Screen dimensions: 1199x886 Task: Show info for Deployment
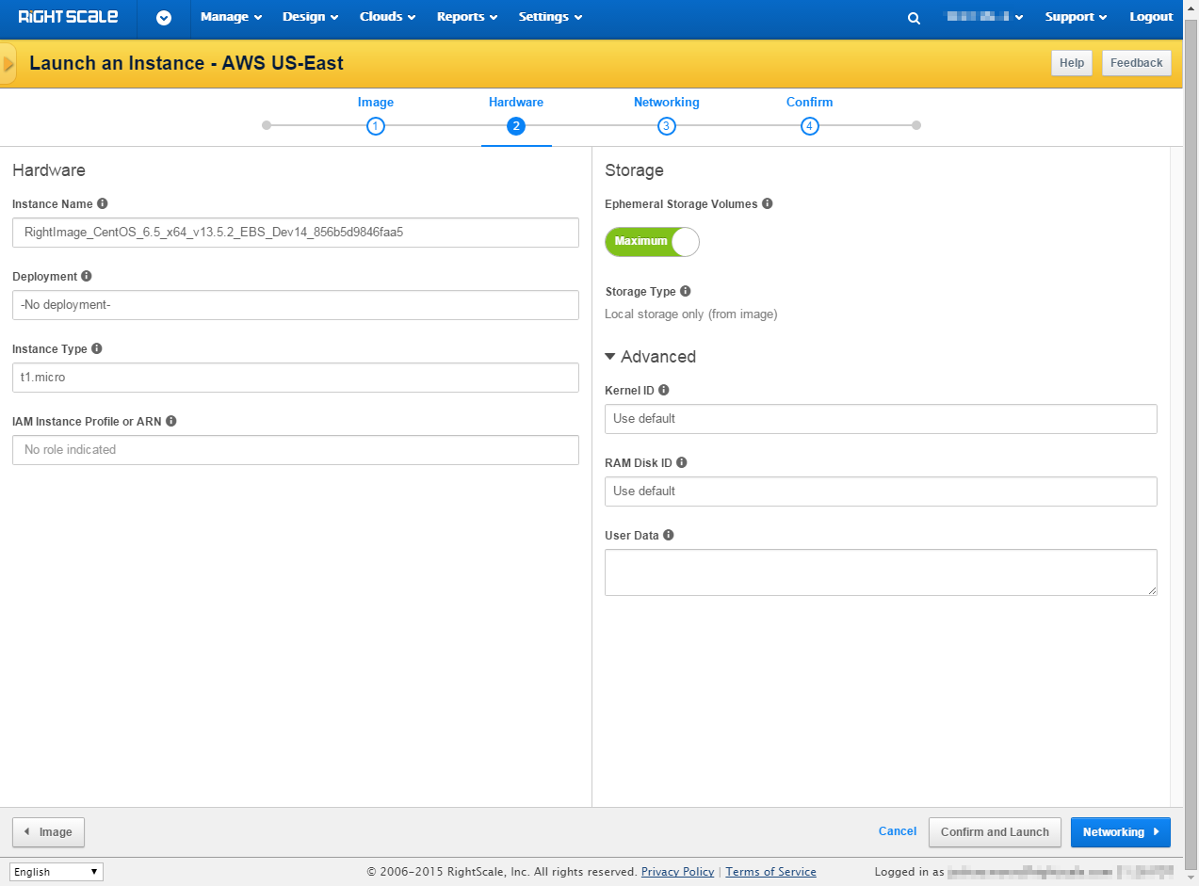(x=87, y=276)
